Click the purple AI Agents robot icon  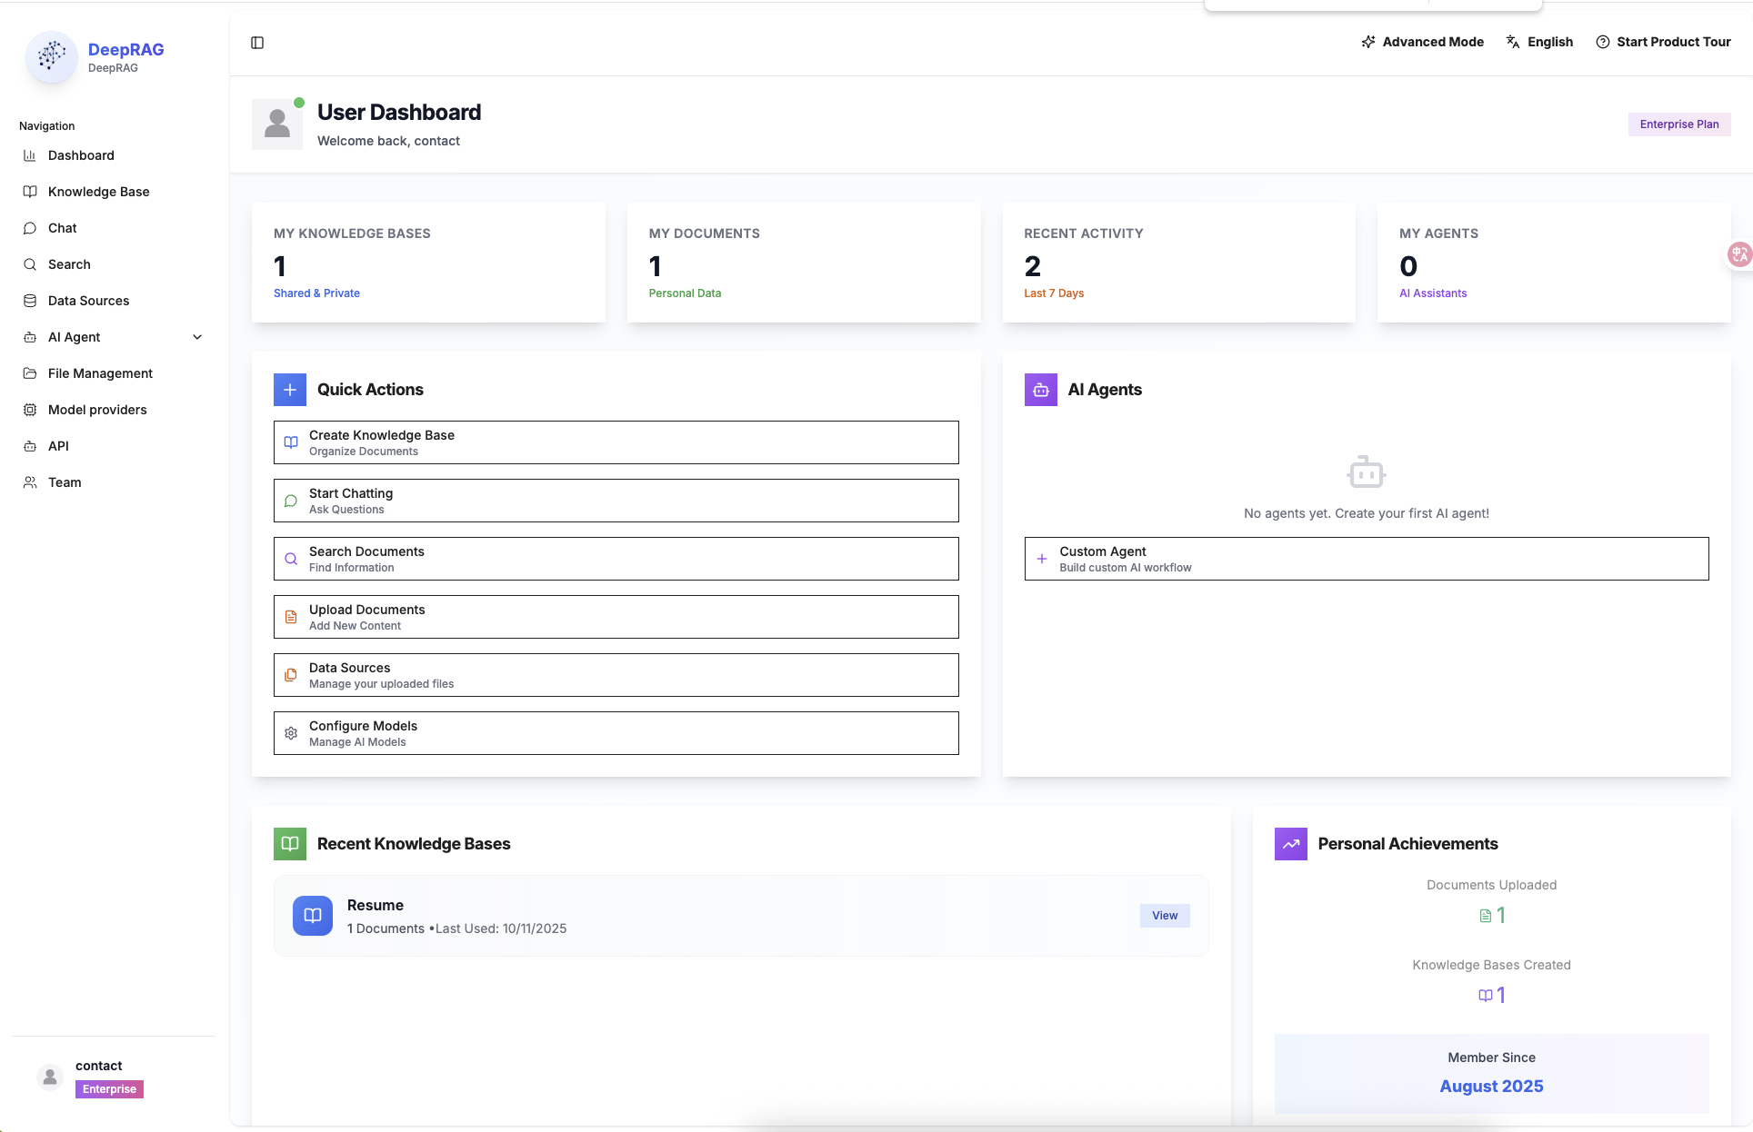coord(1040,390)
